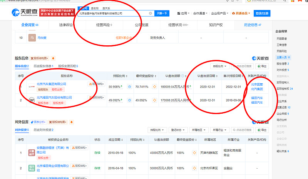Screen dimensions: 308x179
Task: Open the 北汽福田汽车股份有限公司 link
Action: click(54, 98)
